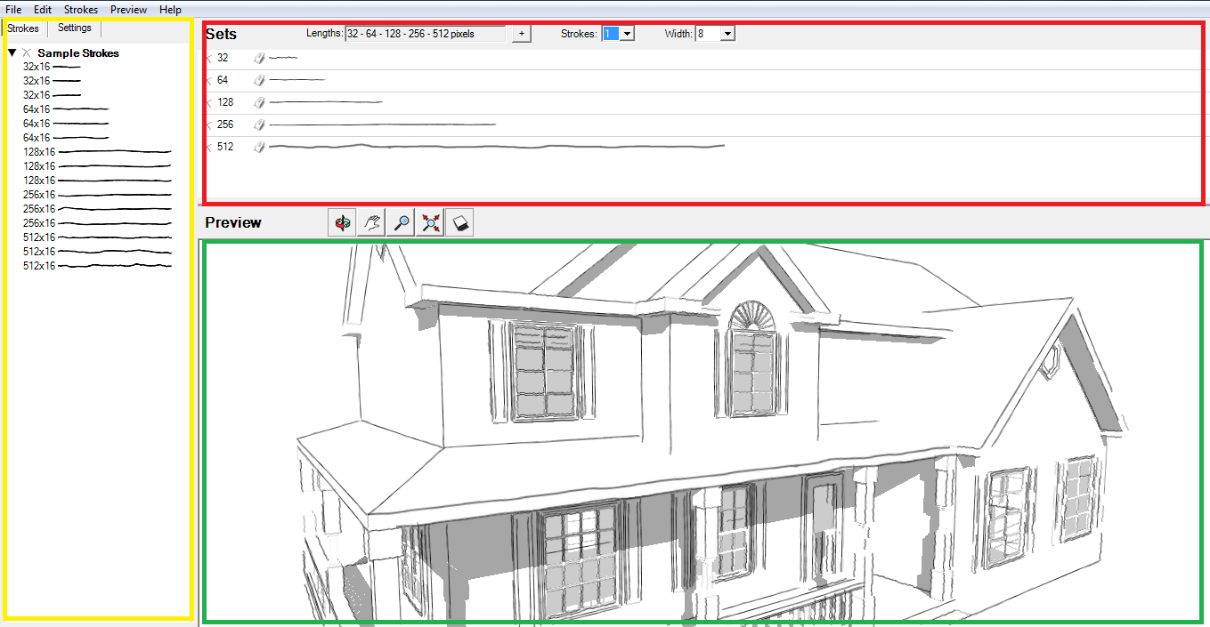Click the eraser icon beside the 256 stroke set
This screenshot has width=1210, height=627.
(x=258, y=124)
